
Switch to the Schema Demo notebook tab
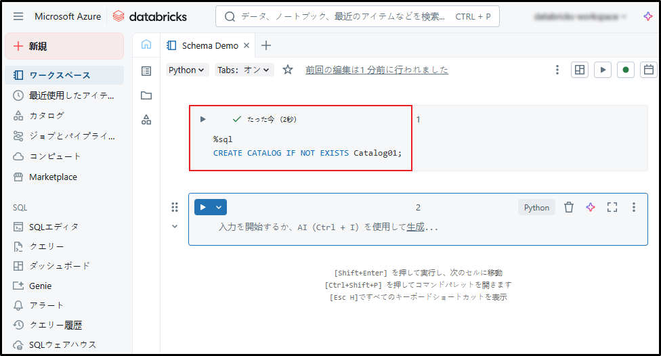tap(209, 46)
